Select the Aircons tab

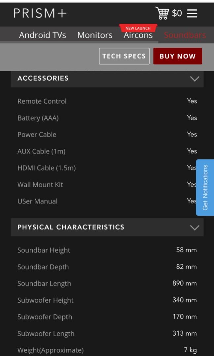click(138, 35)
